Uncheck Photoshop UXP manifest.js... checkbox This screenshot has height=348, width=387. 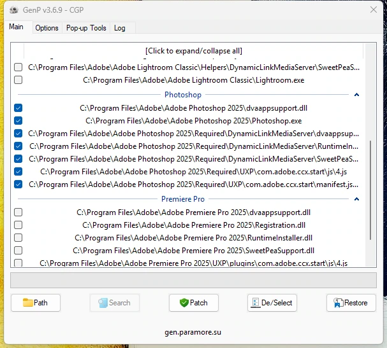(18, 184)
